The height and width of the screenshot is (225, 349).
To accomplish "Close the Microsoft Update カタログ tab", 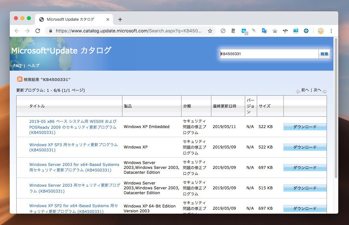I will point(108,19).
